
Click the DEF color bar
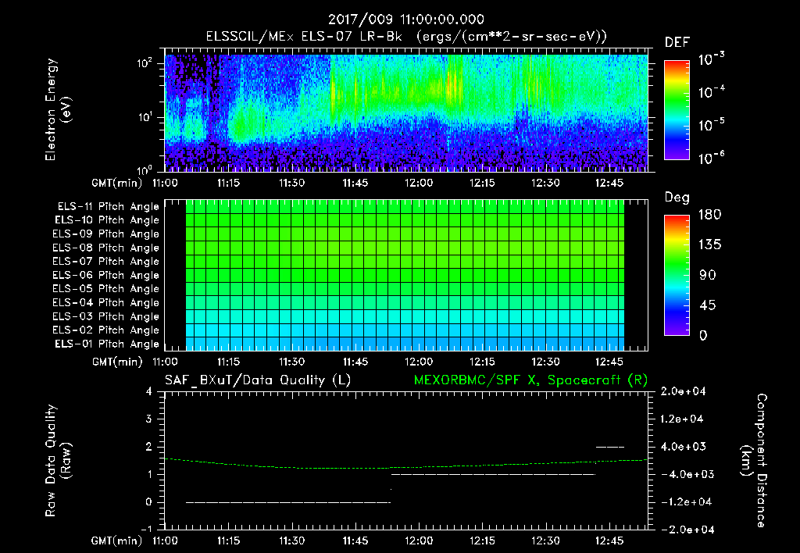point(677,110)
